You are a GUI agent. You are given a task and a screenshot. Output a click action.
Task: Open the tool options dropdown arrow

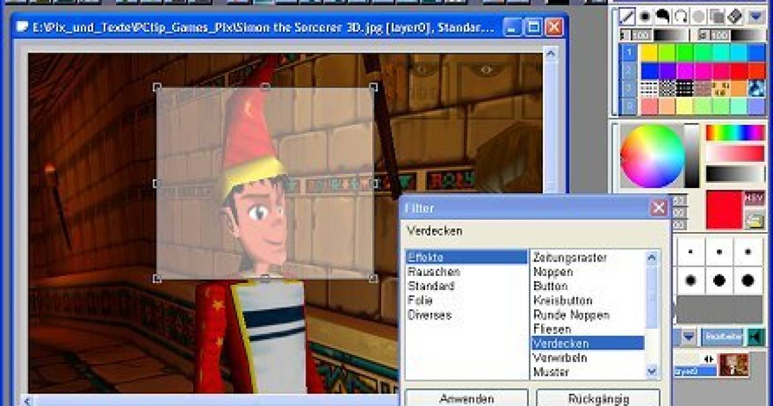(x=755, y=15)
